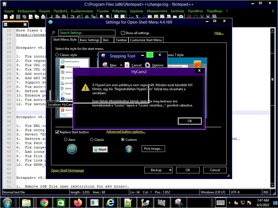Click the Snipping Tool Options gear icon
Screen dimensions: 278x208
pos(147,65)
